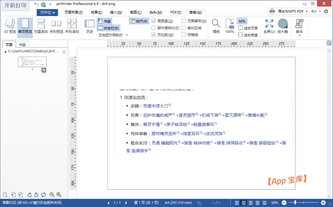Viewport: 333px width, 207px height.
Task: Select the 3D 预览 view icon
Action: [x=9, y=26]
